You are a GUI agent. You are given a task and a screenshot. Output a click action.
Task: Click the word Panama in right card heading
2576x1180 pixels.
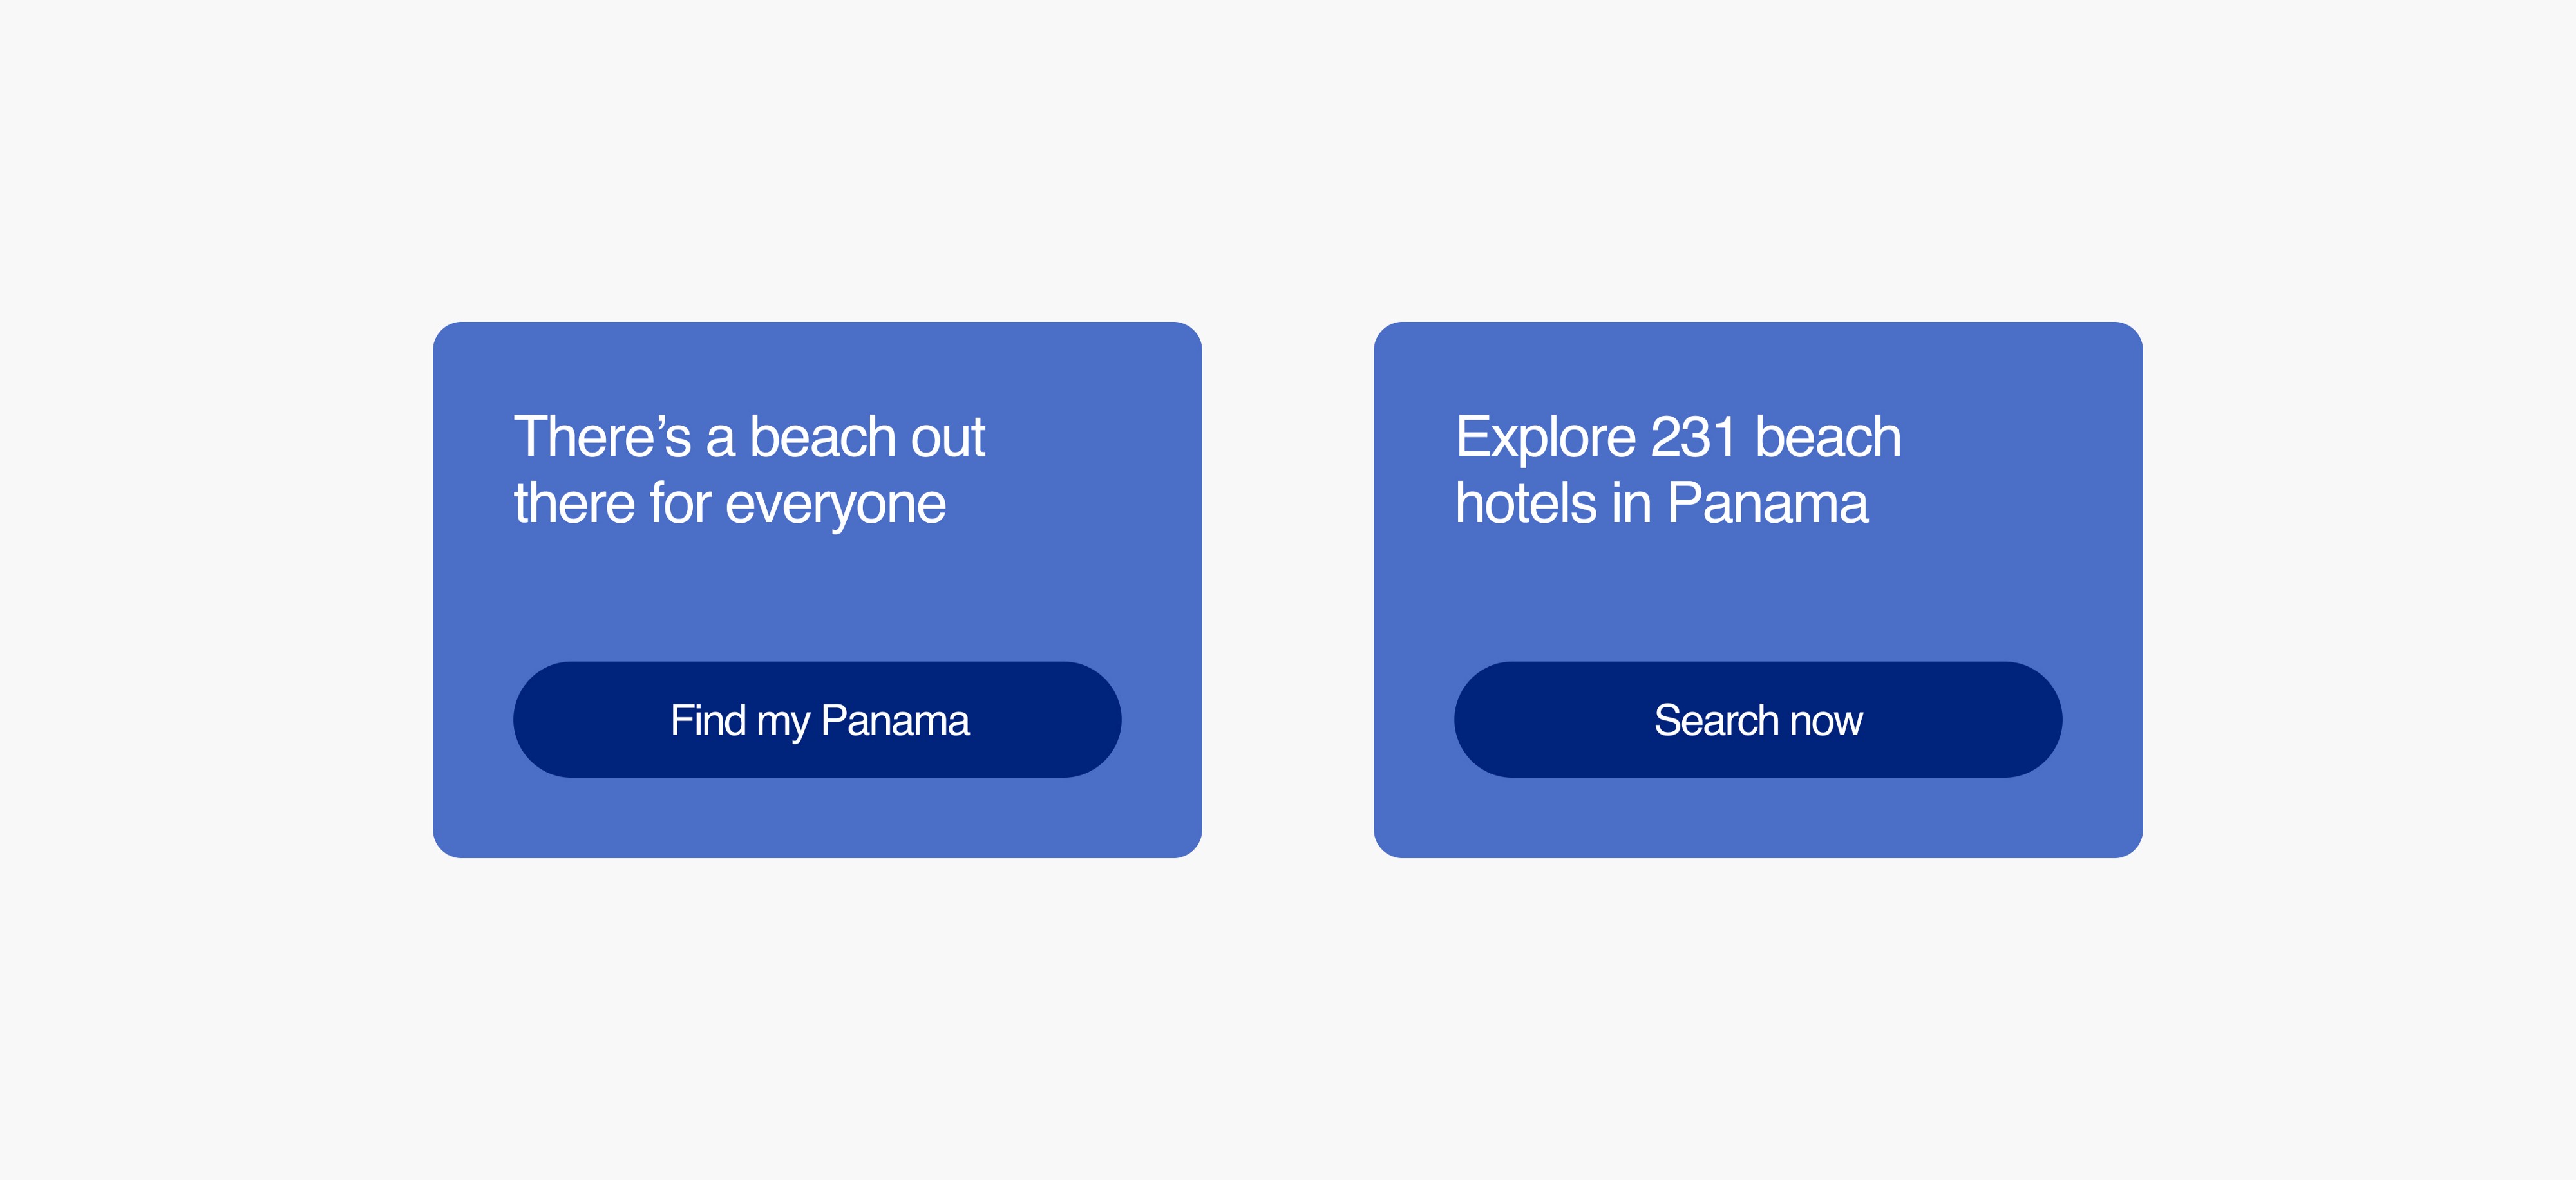(1767, 503)
